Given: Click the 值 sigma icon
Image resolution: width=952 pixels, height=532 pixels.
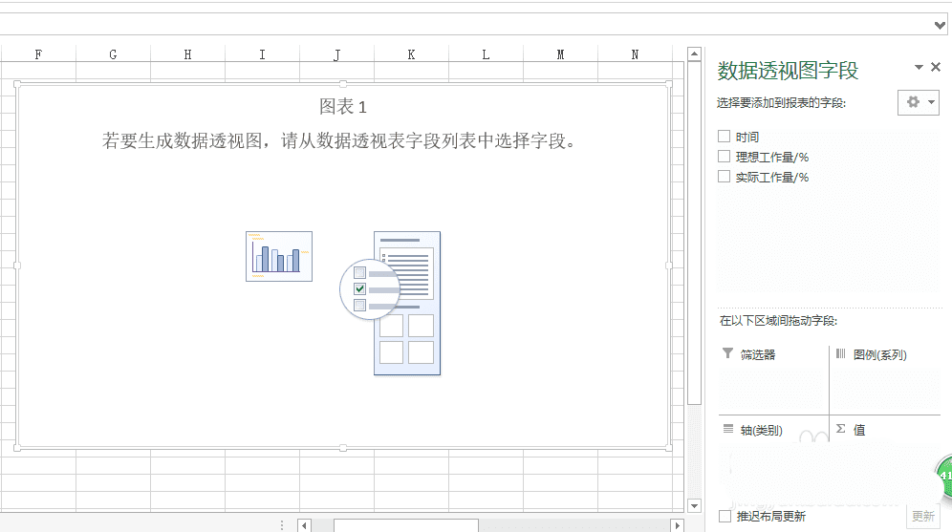Looking at the screenshot, I should pos(840,429).
